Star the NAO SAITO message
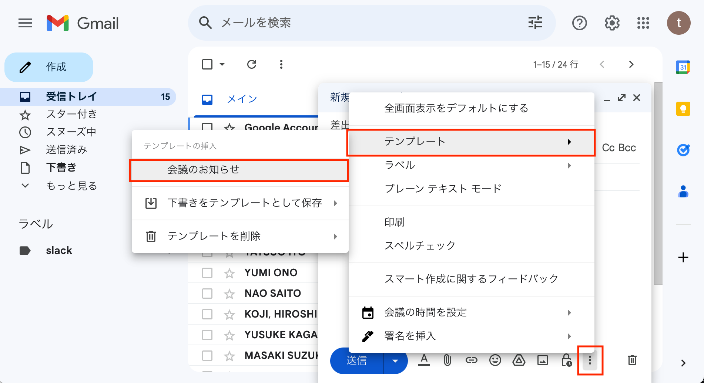Viewport: 704px width, 383px height. [x=229, y=294]
